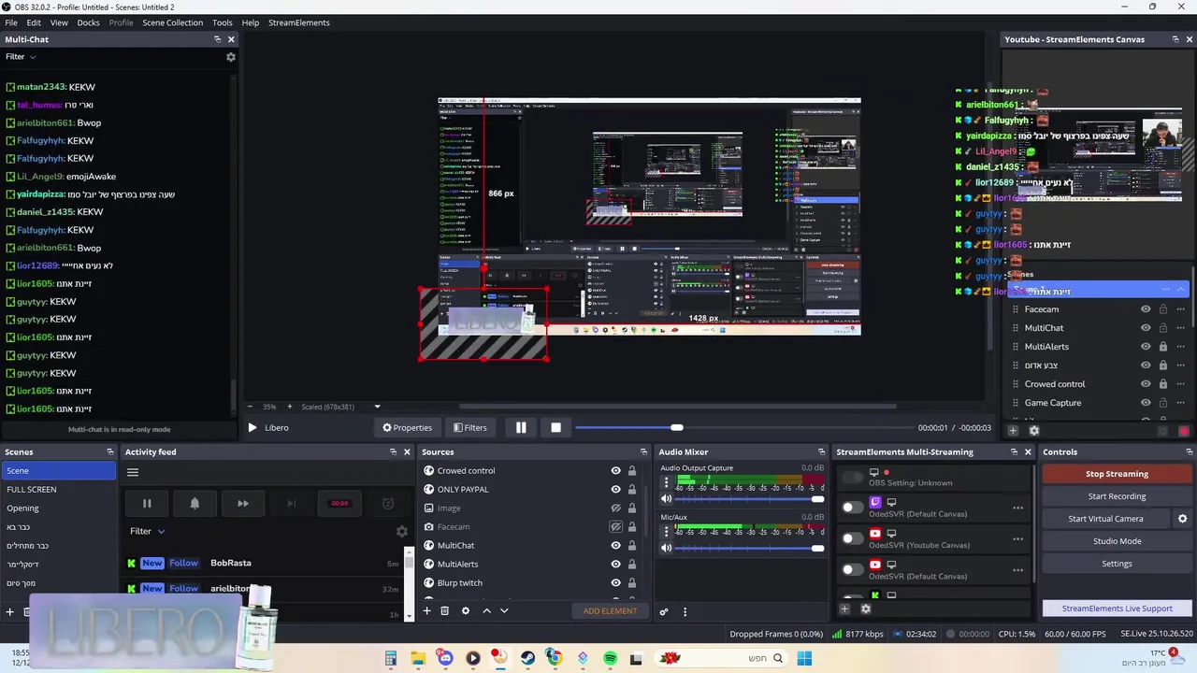The width and height of the screenshot is (1197, 673).
Task: Open StreamElements Live Support
Action: [1117, 609]
